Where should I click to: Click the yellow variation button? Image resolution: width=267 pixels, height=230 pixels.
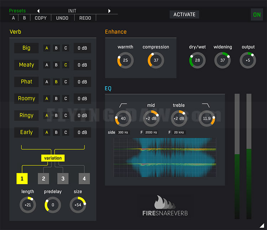53,158
